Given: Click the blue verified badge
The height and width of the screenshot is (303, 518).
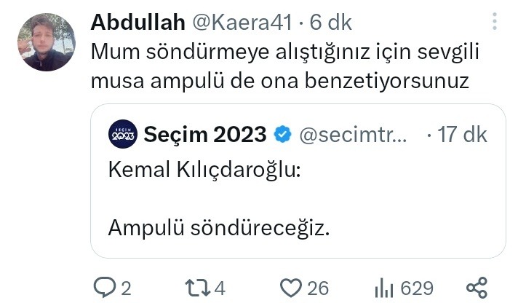Looking at the screenshot, I should [x=282, y=134].
